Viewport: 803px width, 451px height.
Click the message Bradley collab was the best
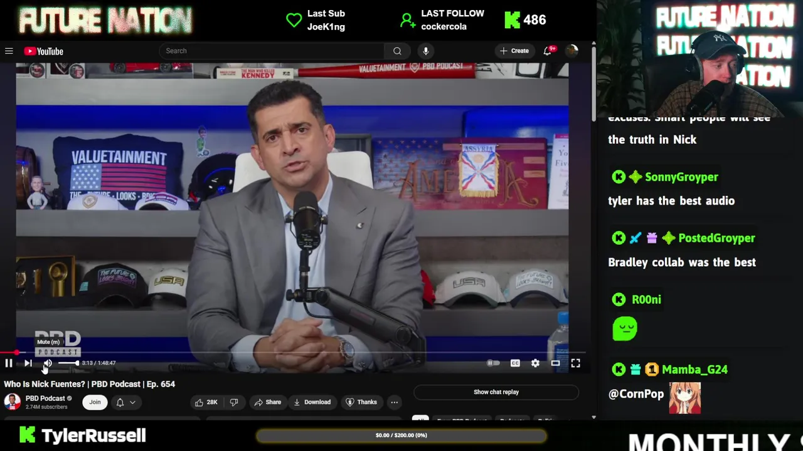682,262
